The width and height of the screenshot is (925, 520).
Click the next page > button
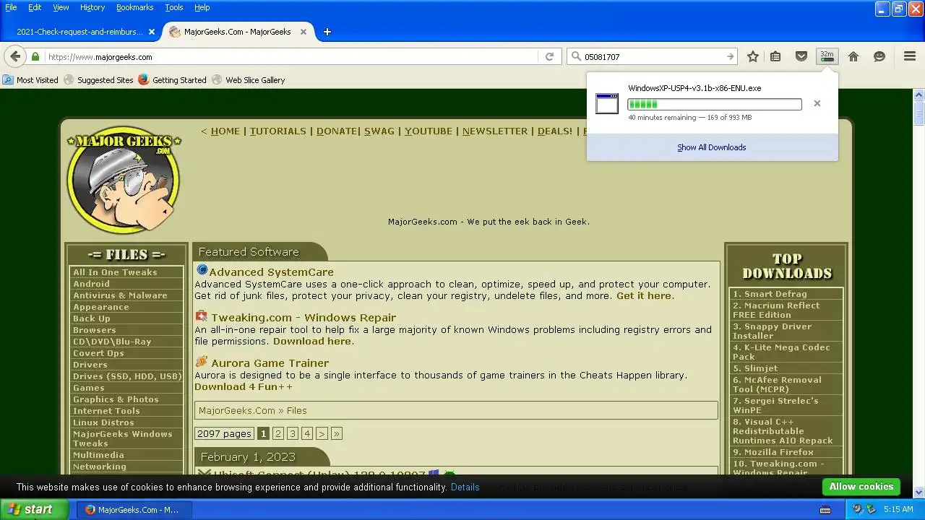pyautogui.click(x=322, y=433)
